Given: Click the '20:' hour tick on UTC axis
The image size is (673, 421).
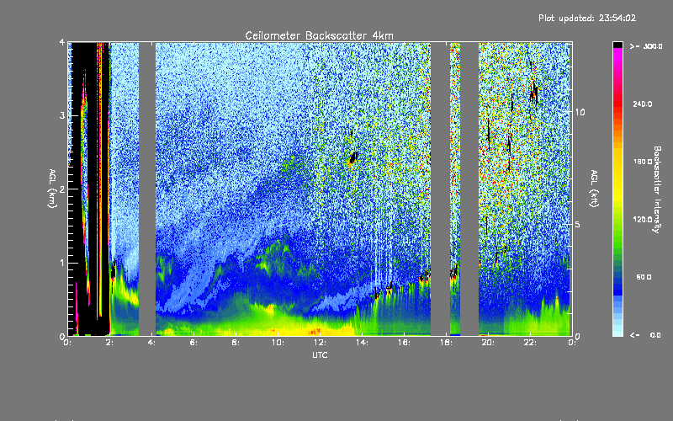Looking at the screenshot, I should click(x=488, y=343).
